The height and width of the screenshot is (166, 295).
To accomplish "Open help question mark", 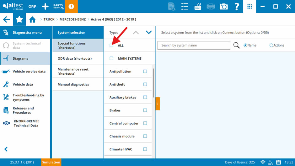I will point(237,6).
